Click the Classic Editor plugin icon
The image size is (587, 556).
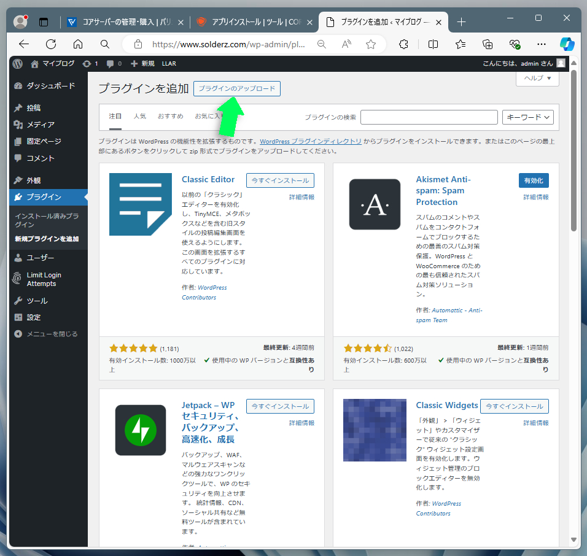pyautogui.click(x=141, y=204)
